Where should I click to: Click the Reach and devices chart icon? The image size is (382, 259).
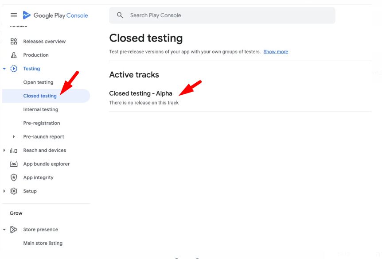(x=14, y=151)
